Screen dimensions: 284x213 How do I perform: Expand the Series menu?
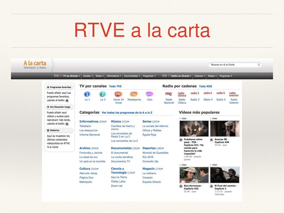pyautogui.click(x=100, y=76)
